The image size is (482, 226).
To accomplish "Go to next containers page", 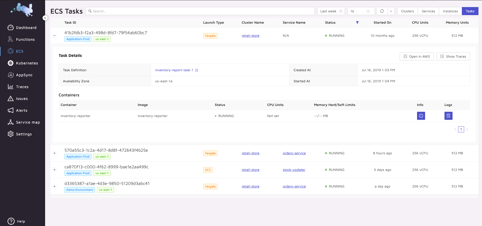I will coord(467,129).
